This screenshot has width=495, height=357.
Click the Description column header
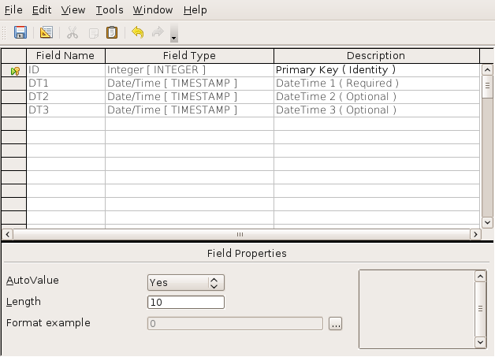tap(376, 56)
